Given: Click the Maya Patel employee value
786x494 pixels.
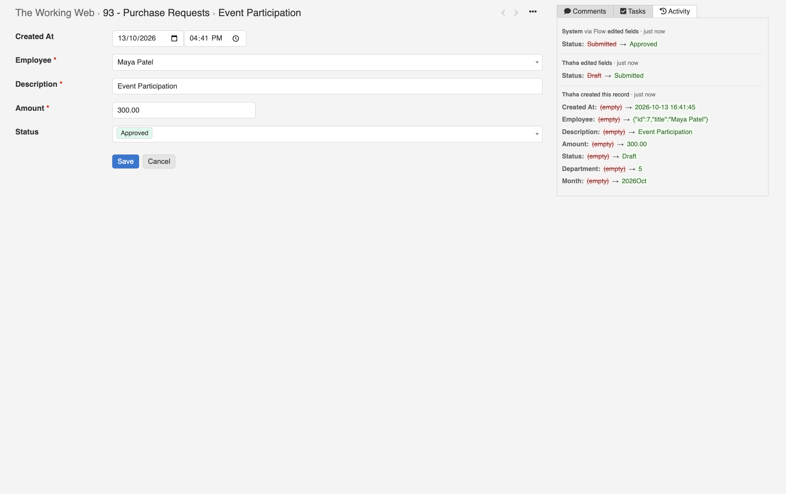Looking at the screenshot, I should coord(136,62).
